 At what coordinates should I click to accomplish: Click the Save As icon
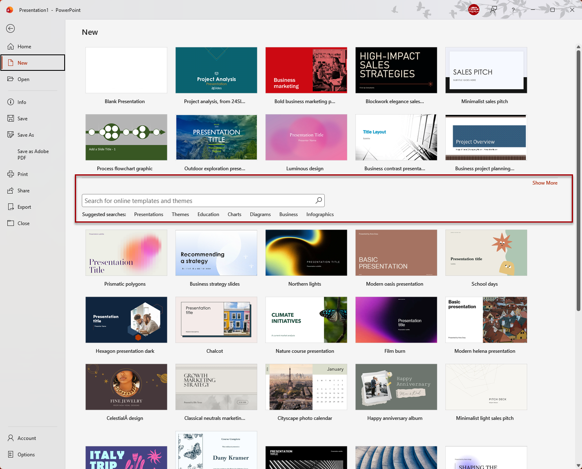point(11,135)
